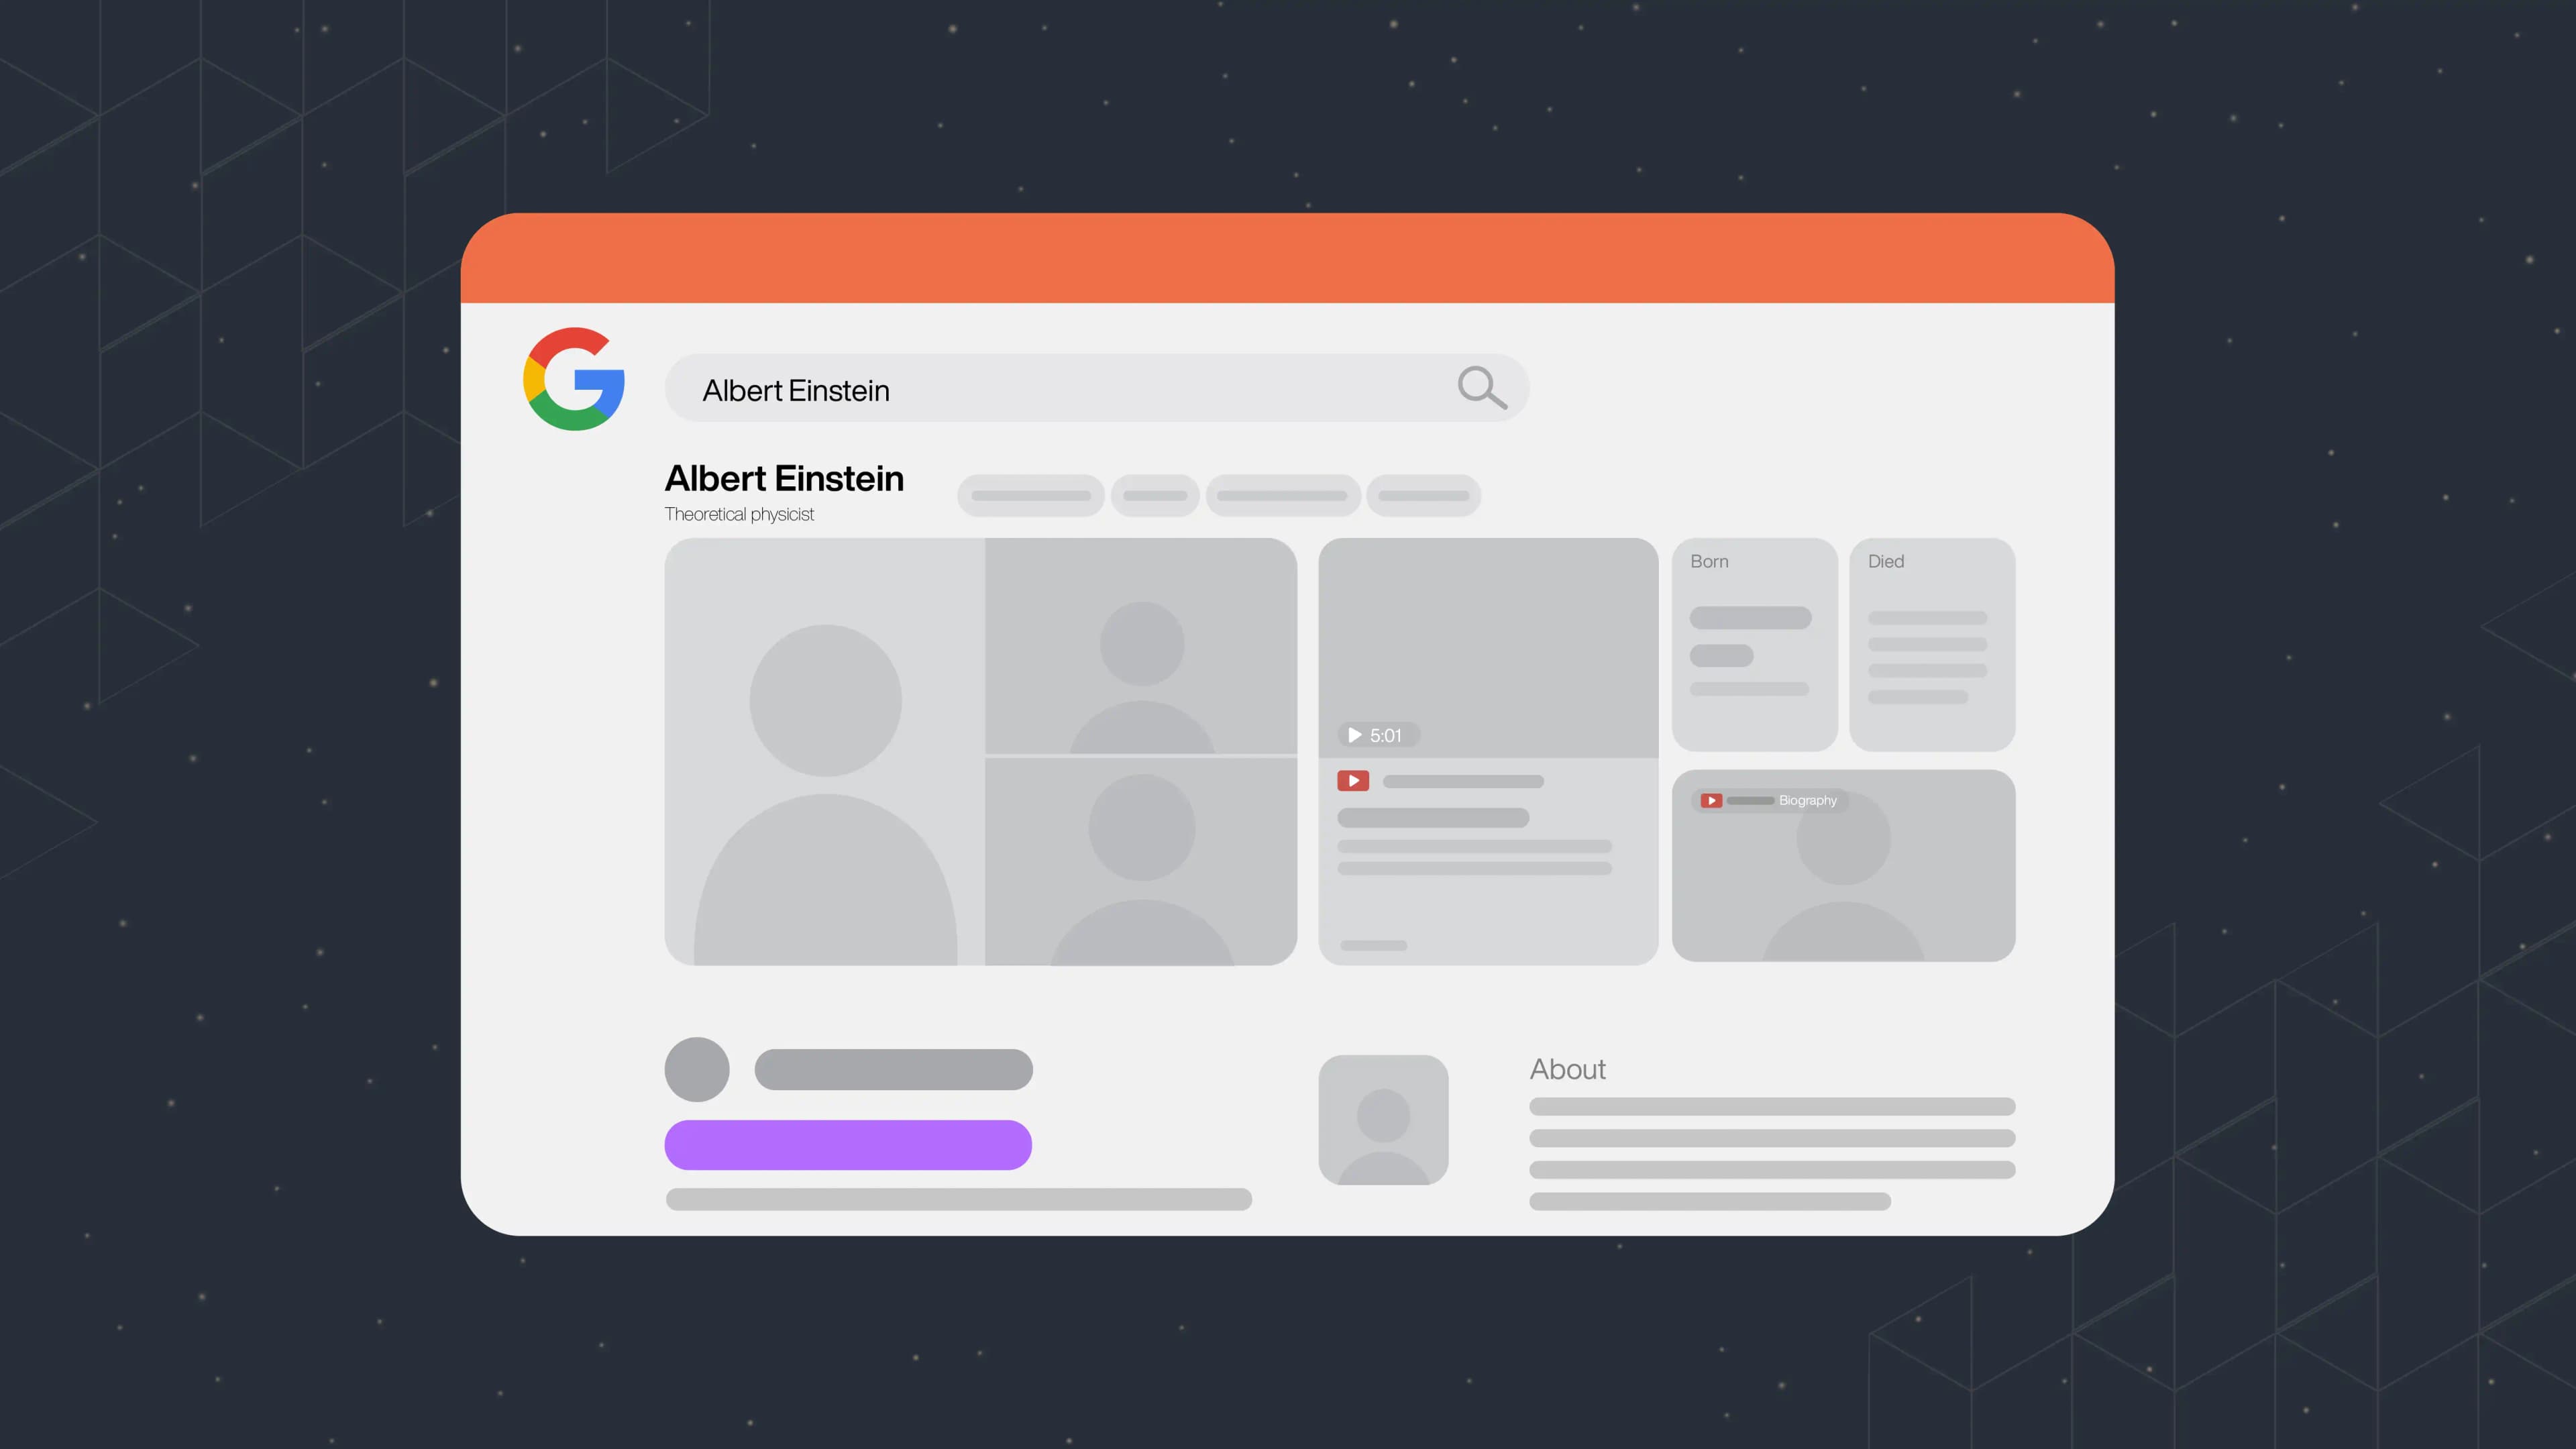Screen dimensions: 2576x1449
Task: Click the YouTube play button icon in video
Action: pos(1354,780)
